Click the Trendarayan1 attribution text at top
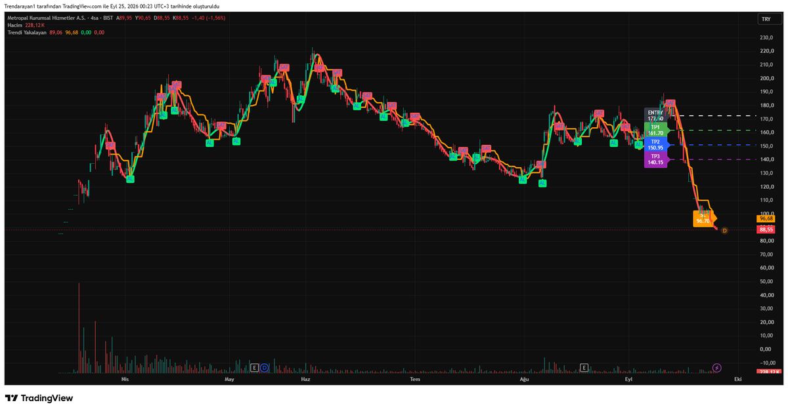Image resolution: width=788 pixels, height=411 pixels. tap(112, 6)
